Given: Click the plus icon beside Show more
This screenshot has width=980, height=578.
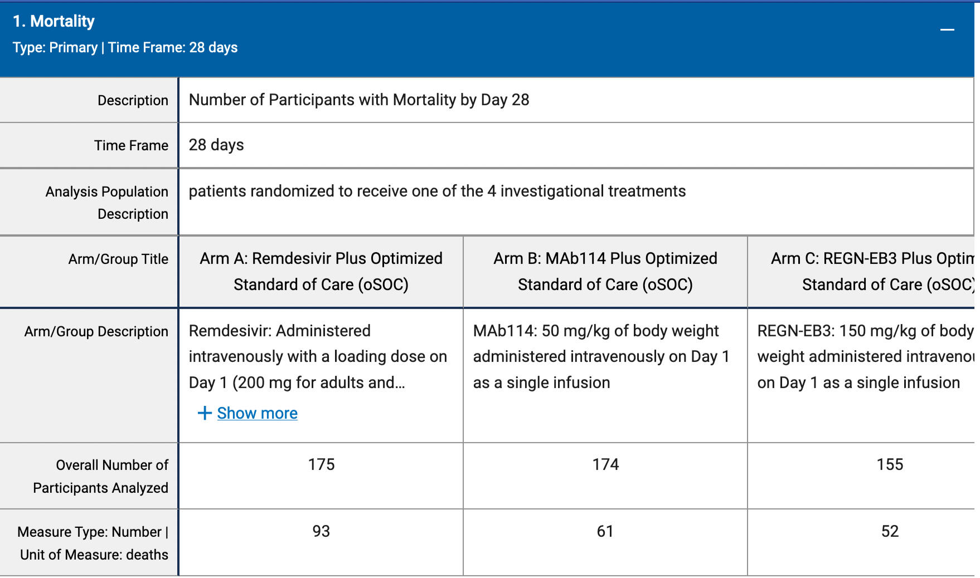Looking at the screenshot, I should tap(205, 413).
